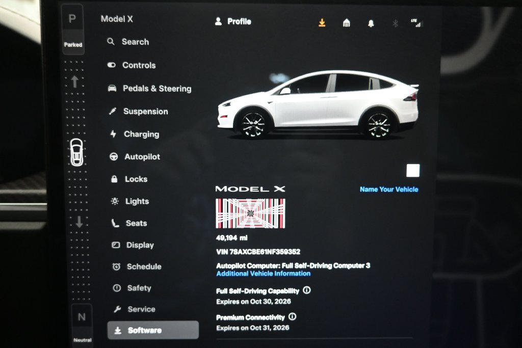The image size is (522, 348).
Task: Tap the white Model X car image
Action: [318, 104]
